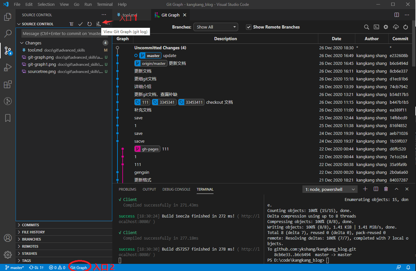Toggle tree view in Source Control header
The image size is (416, 271).
(x=71, y=24)
